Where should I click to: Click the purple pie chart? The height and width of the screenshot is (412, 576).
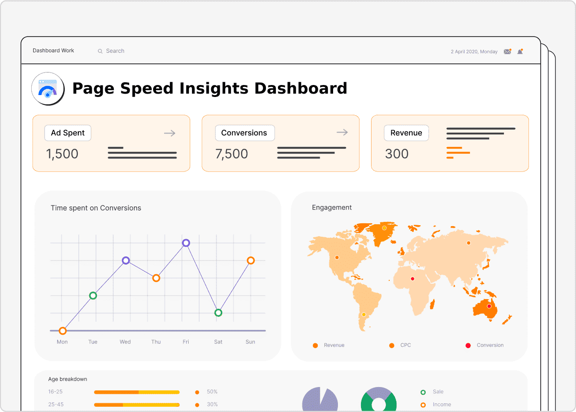(x=320, y=400)
